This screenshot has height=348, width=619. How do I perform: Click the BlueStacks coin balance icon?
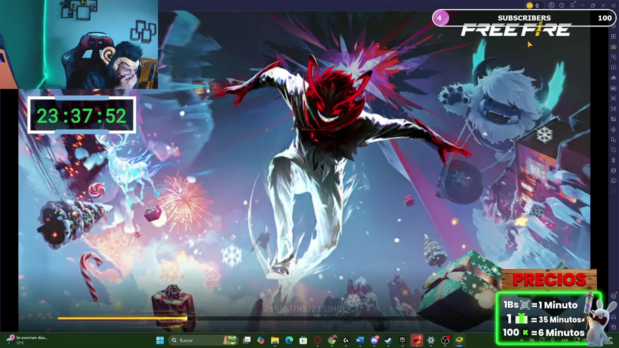pos(530,5)
